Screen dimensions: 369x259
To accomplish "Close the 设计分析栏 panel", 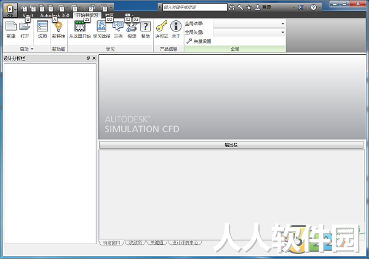I will tap(94, 58).
